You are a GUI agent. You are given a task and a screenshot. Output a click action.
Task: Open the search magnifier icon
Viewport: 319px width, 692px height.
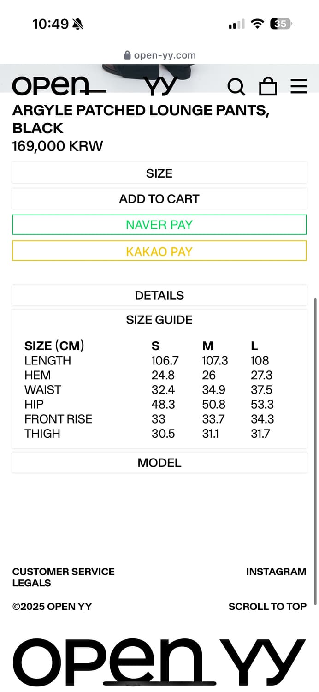point(236,86)
